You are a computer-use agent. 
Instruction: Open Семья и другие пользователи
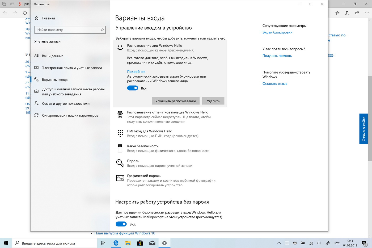[x=70, y=103]
